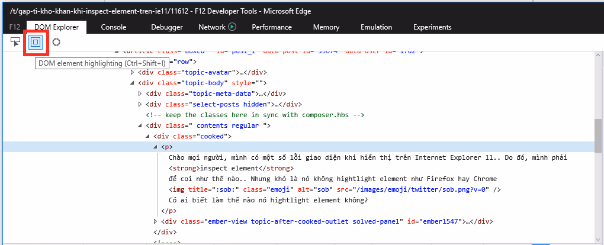Image resolution: width=604 pixels, height=245 pixels.
Task: Expand the topic-avatar div node
Action: tap(133, 72)
